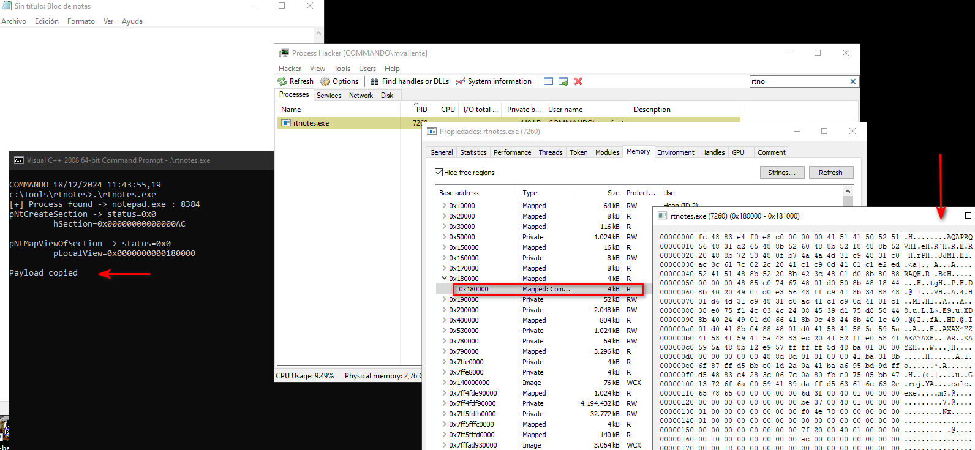This screenshot has height=450, width=975.
Task: Sort by the Protect... column header
Action: pyautogui.click(x=641, y=193)
